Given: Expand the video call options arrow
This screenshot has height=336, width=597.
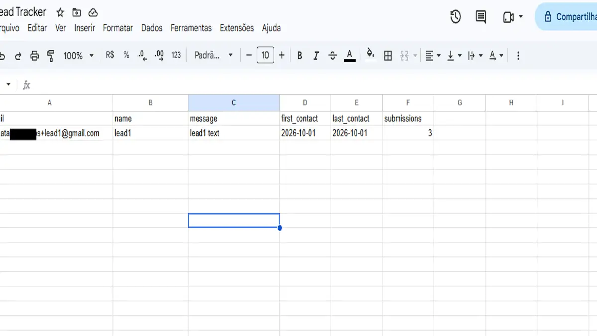Looking at the screenshot, I should pos(521,17).
